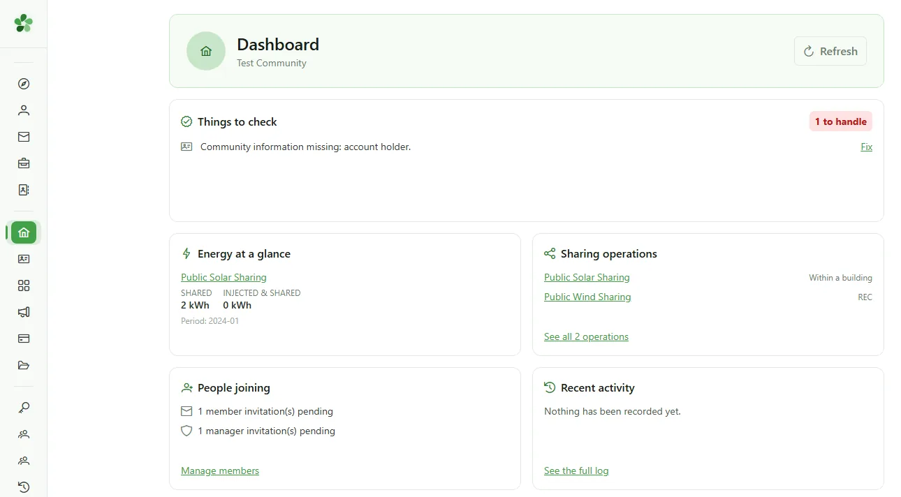Click the red 1 to handle badge

pos(841,121)
